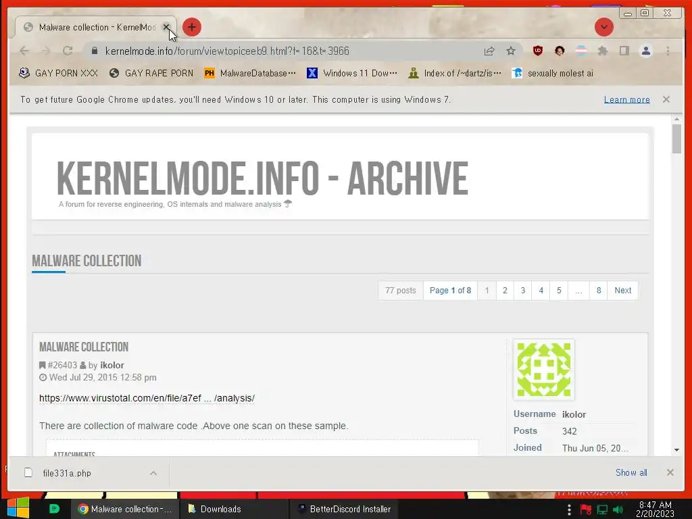Image resolution: width=692 pixels, height=519 pixels.
Task: Open the striped flag extension icon
Action: [581, 51]
